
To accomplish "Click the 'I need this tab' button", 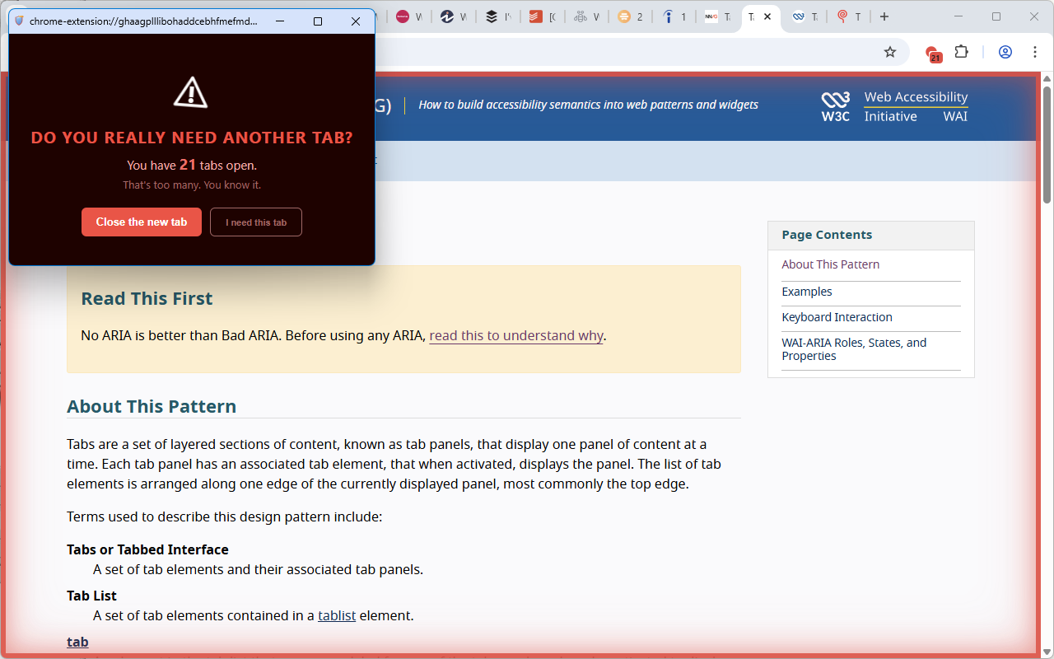I will click(256, 222).
